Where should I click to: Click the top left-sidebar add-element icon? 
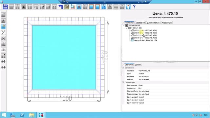tap(3, 15)
